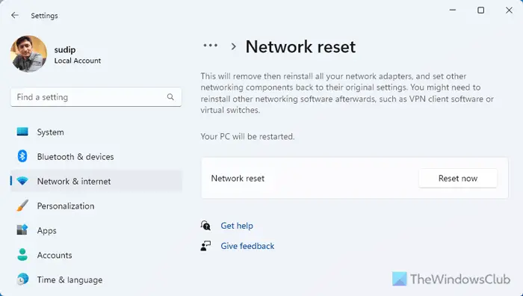Open the Give feedback link

247,246
